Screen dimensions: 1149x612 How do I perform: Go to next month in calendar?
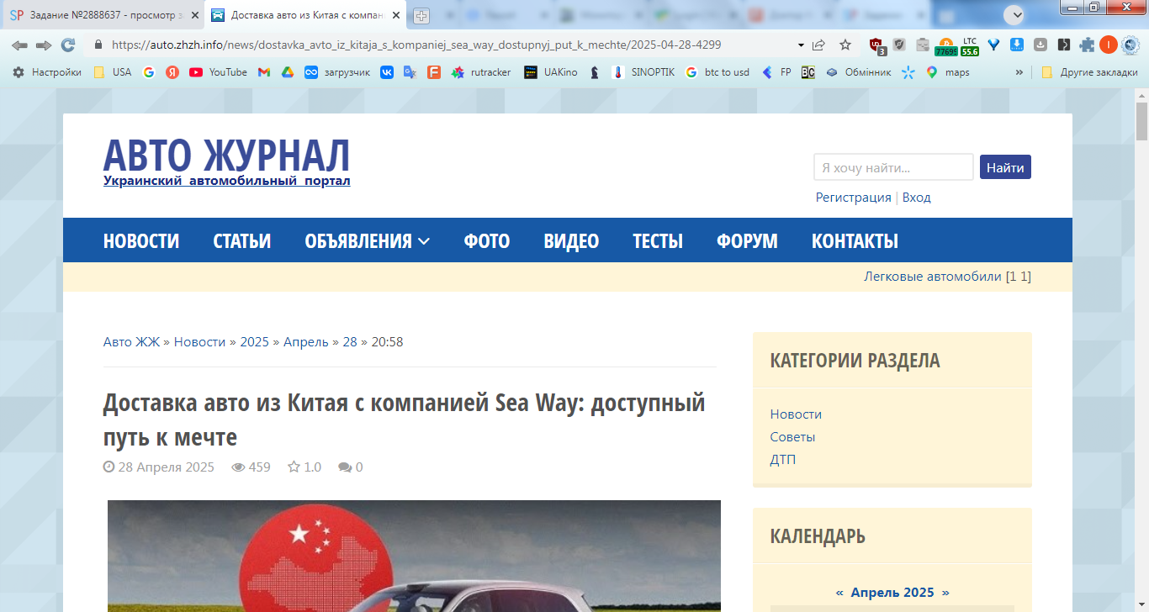point(945,593)
